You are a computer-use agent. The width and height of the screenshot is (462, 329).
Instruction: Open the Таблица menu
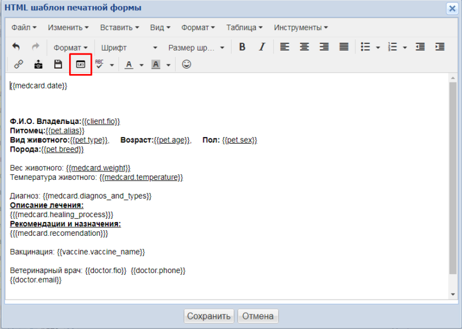tap(244, 28)
